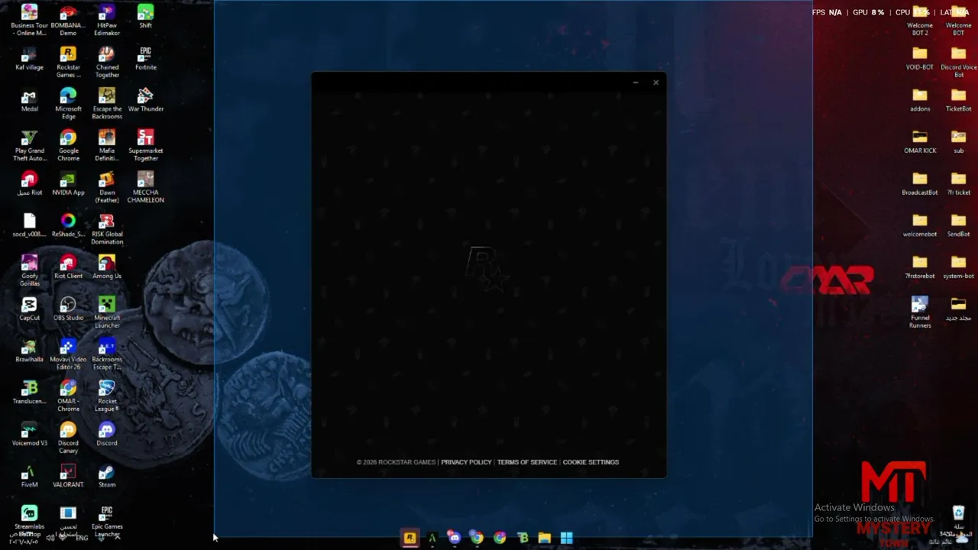
Task: Select the RISK Global Domination icon
Action: (107, 229)
